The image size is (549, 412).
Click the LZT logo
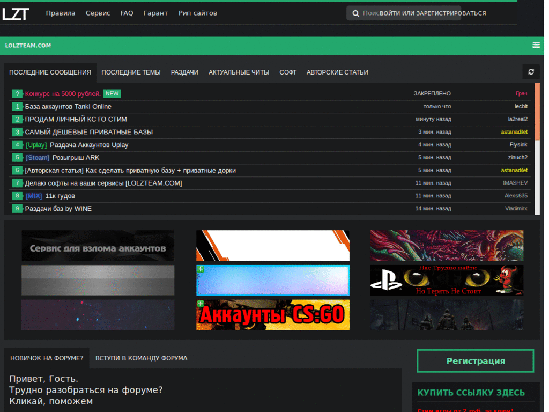pyautogui.click(x=16, y=13)
